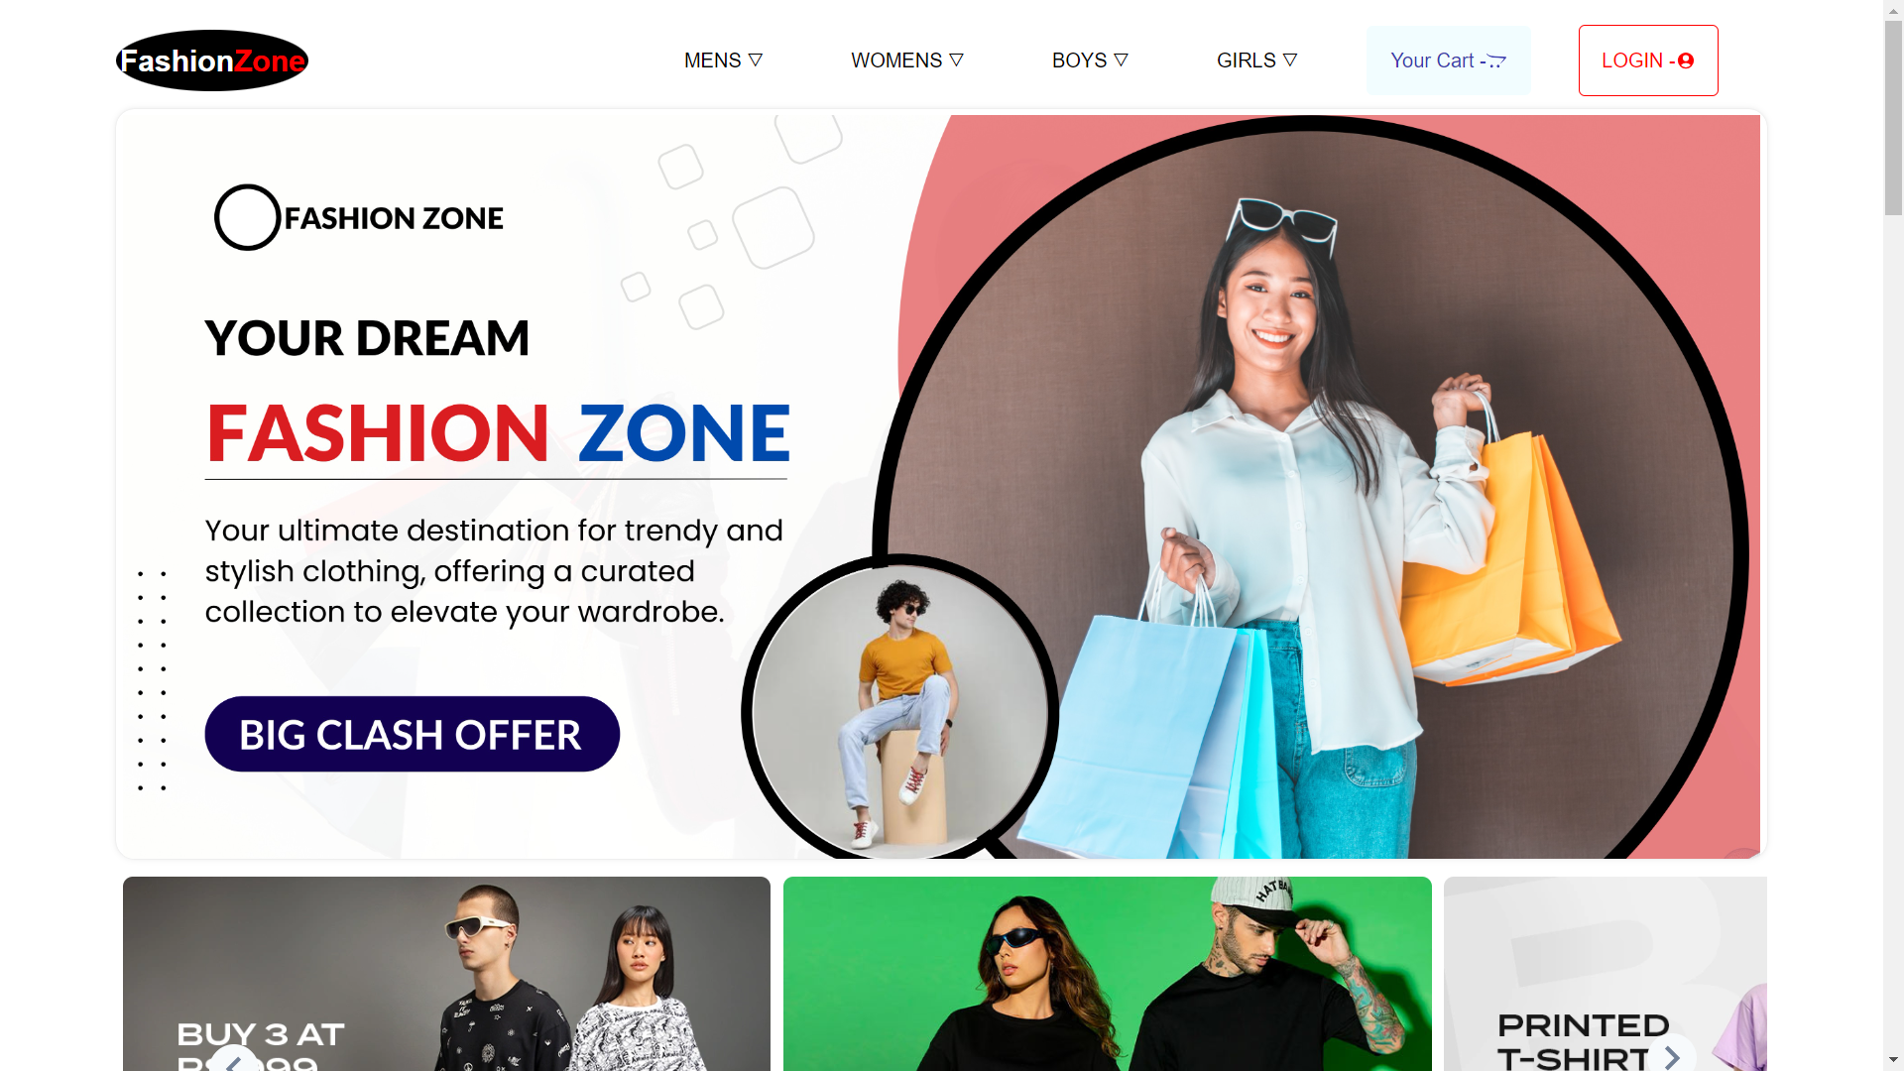The width and height of the screenshot is (1904, 1071).
Task: Open Your Cart button
Action: tap(1448, 60)
